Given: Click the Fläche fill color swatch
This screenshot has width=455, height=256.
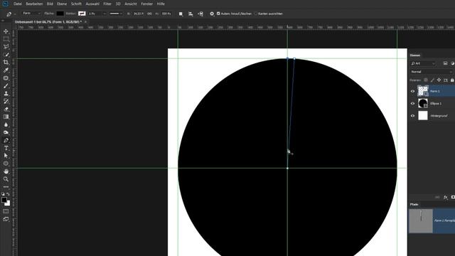Looking at the screenshot, I should (60, 14).
